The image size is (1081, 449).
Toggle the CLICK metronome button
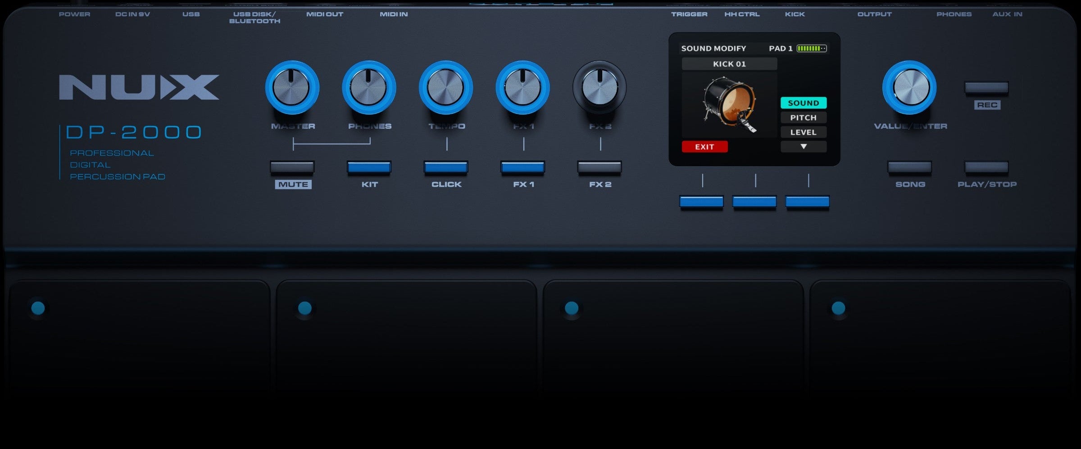point(446,167)
